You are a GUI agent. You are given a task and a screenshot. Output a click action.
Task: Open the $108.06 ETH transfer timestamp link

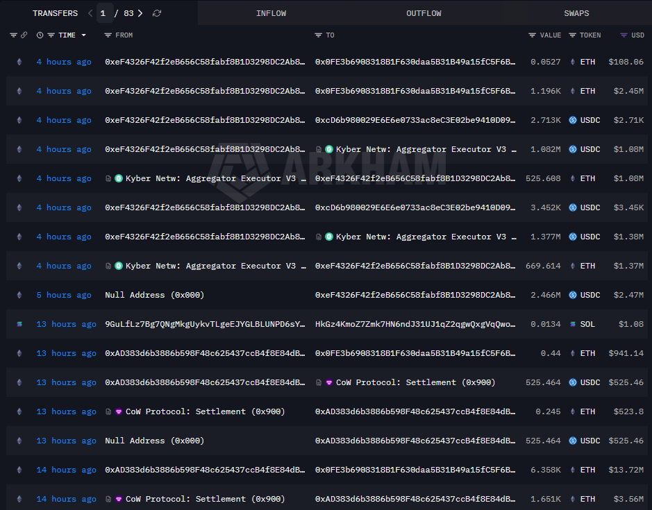click(x=64, y=62)
